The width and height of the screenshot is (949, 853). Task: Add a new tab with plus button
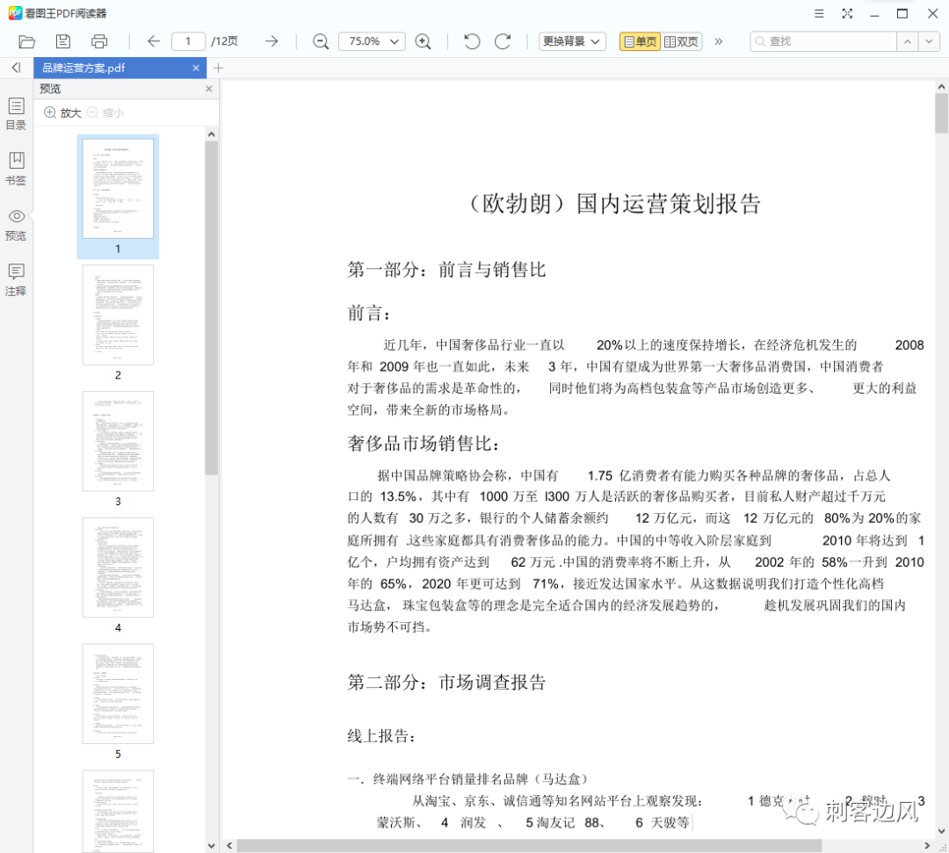coord(219,68)
